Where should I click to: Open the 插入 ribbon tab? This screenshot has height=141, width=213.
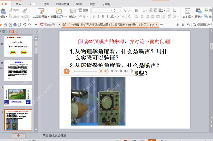pos(18,4)
